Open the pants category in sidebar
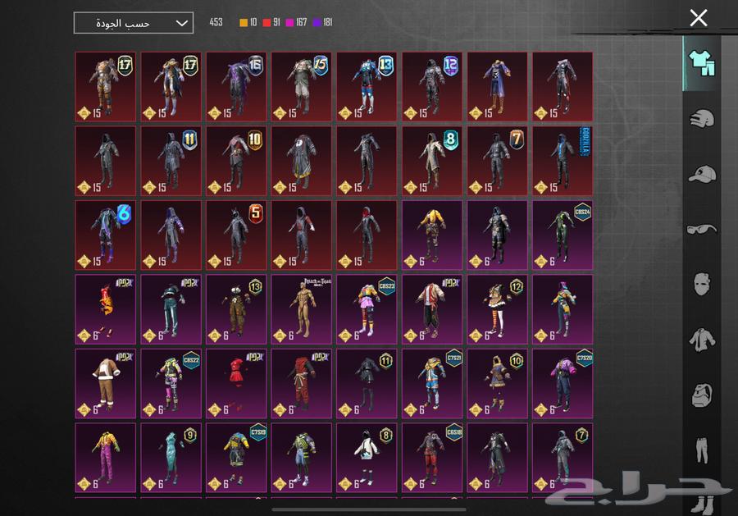Screen dimensions: 738x516 click(701, 449)
